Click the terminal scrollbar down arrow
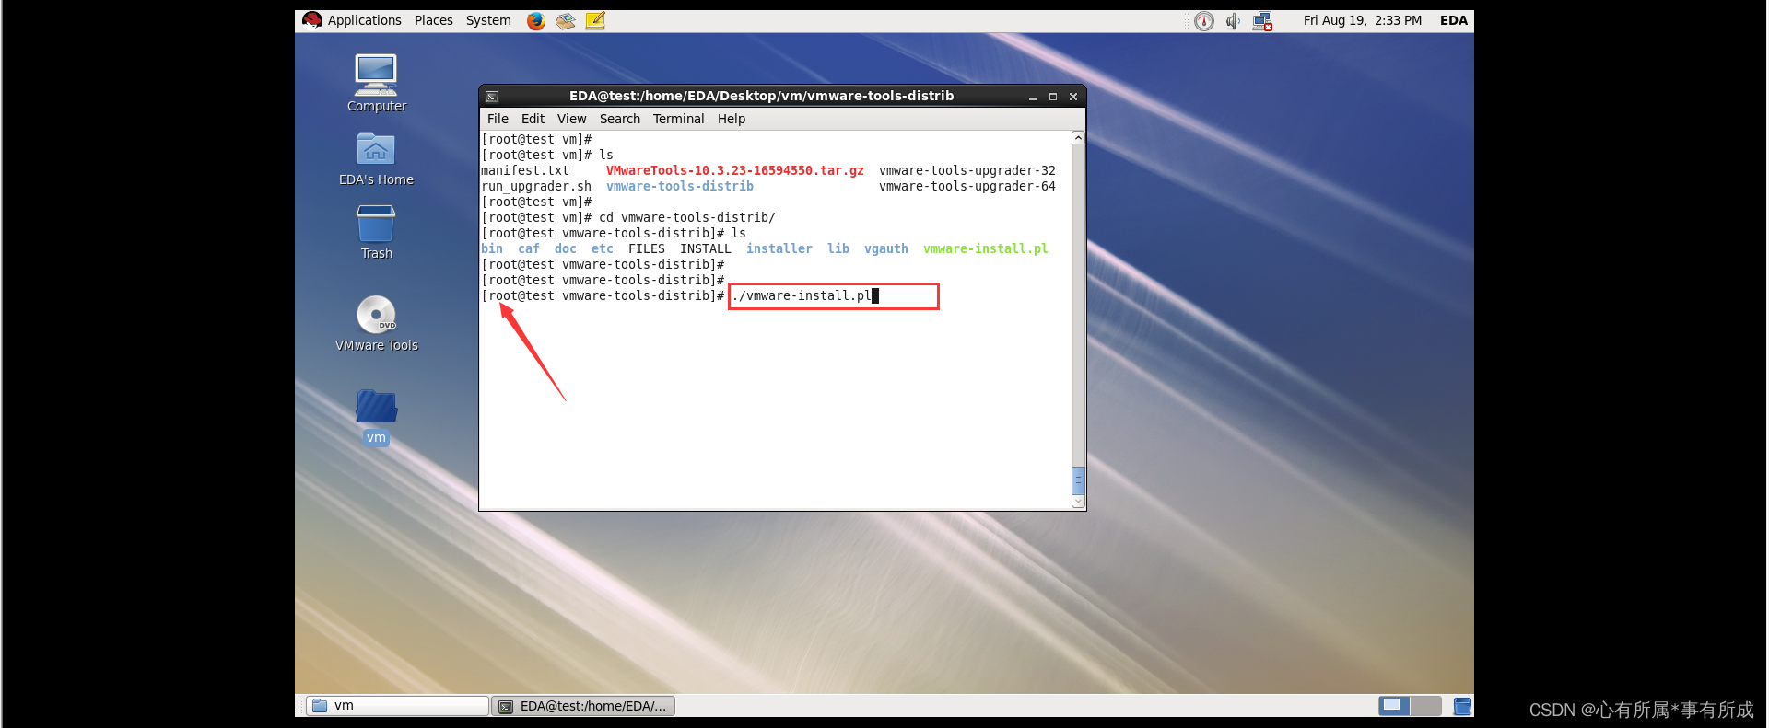 1078,502
